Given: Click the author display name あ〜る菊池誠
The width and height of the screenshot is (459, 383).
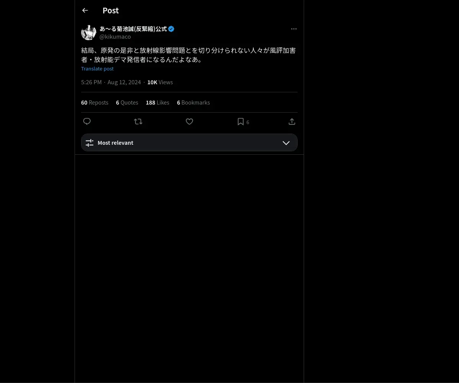Looking at the screenshot, I should [x=133, y=29].
